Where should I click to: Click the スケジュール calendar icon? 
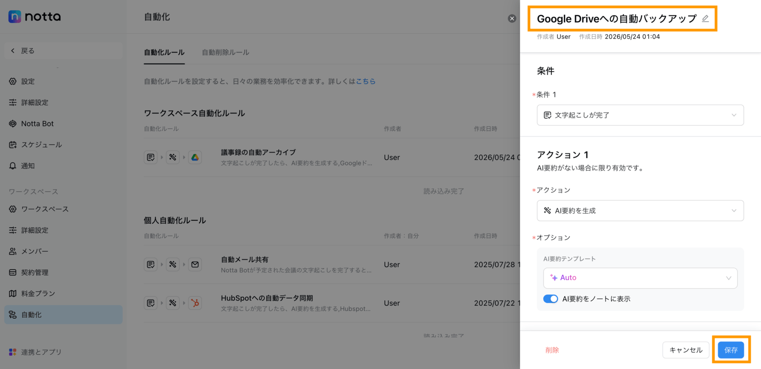click(13, 145)
